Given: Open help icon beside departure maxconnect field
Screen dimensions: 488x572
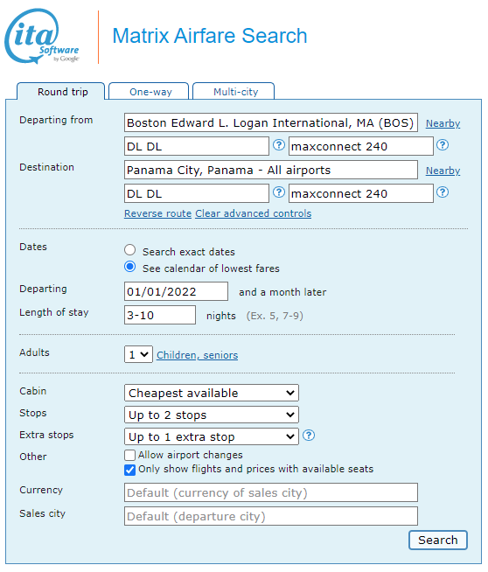Looking at the screenshot, I should point(443,145).
